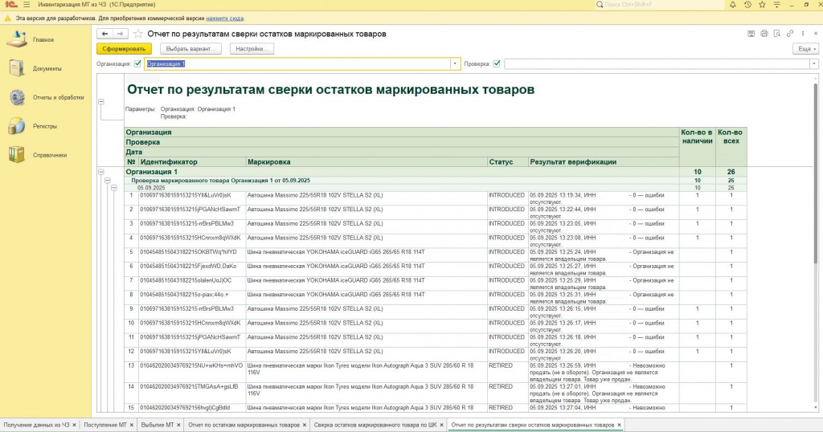Open Настройки... button
The image size is (823, 432).
(x=252, y=49)
